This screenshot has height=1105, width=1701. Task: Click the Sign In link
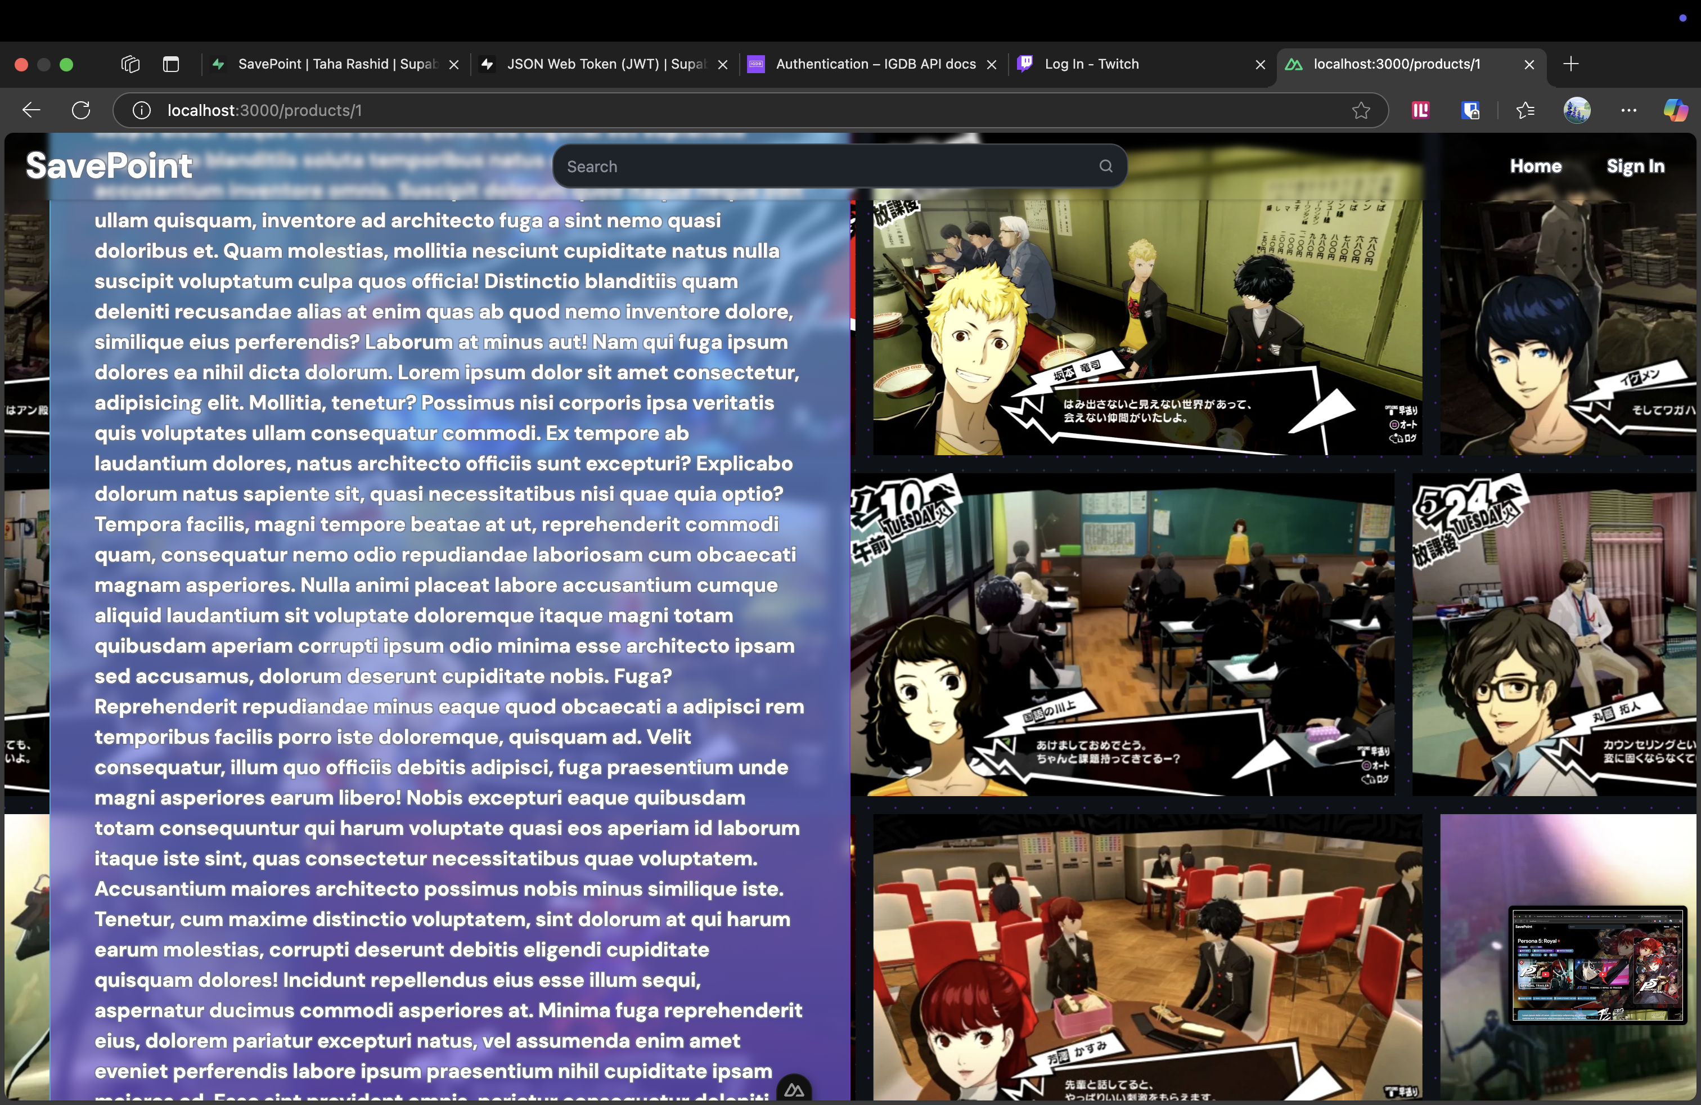1636,166
